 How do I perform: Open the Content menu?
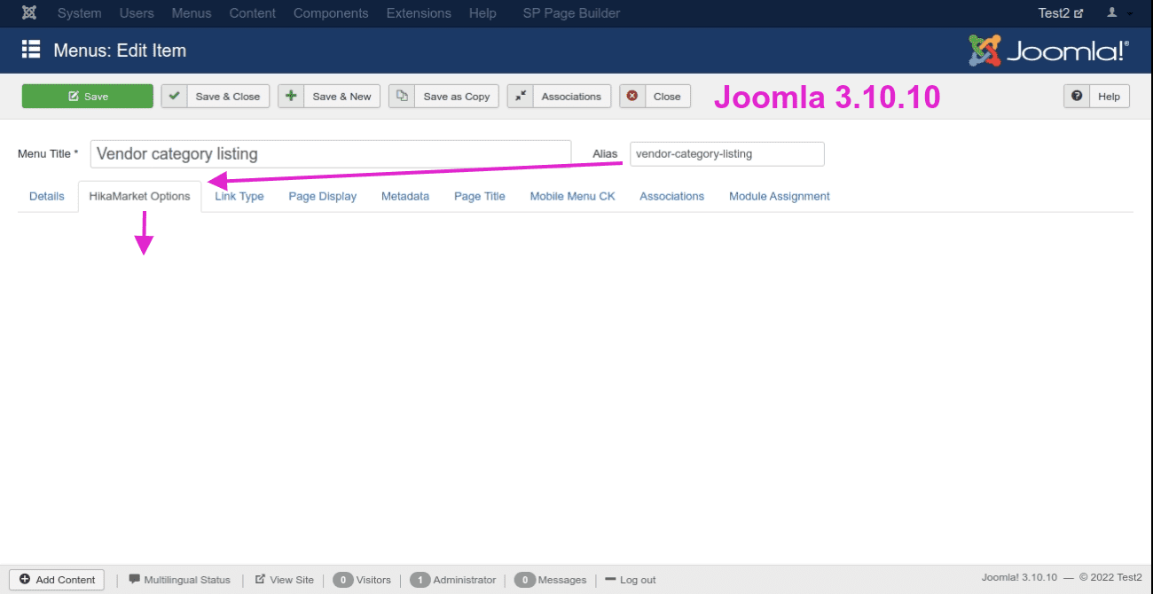click(253, 13)
